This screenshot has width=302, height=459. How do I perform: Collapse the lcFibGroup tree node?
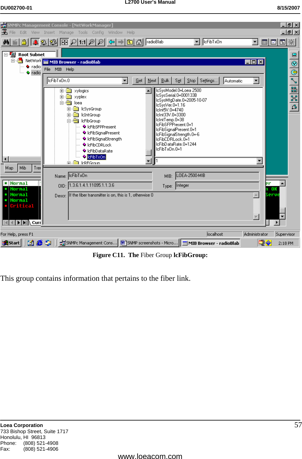tap(69, 121)
